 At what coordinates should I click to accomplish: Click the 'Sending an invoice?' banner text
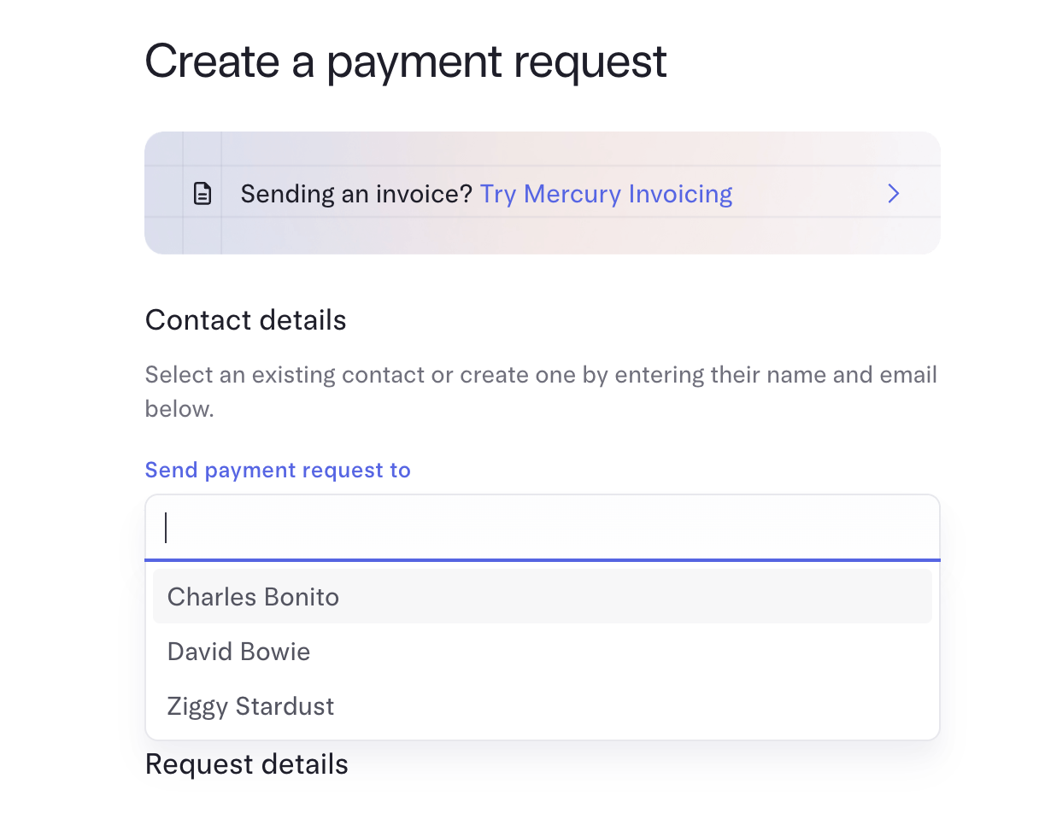(356, 194)
